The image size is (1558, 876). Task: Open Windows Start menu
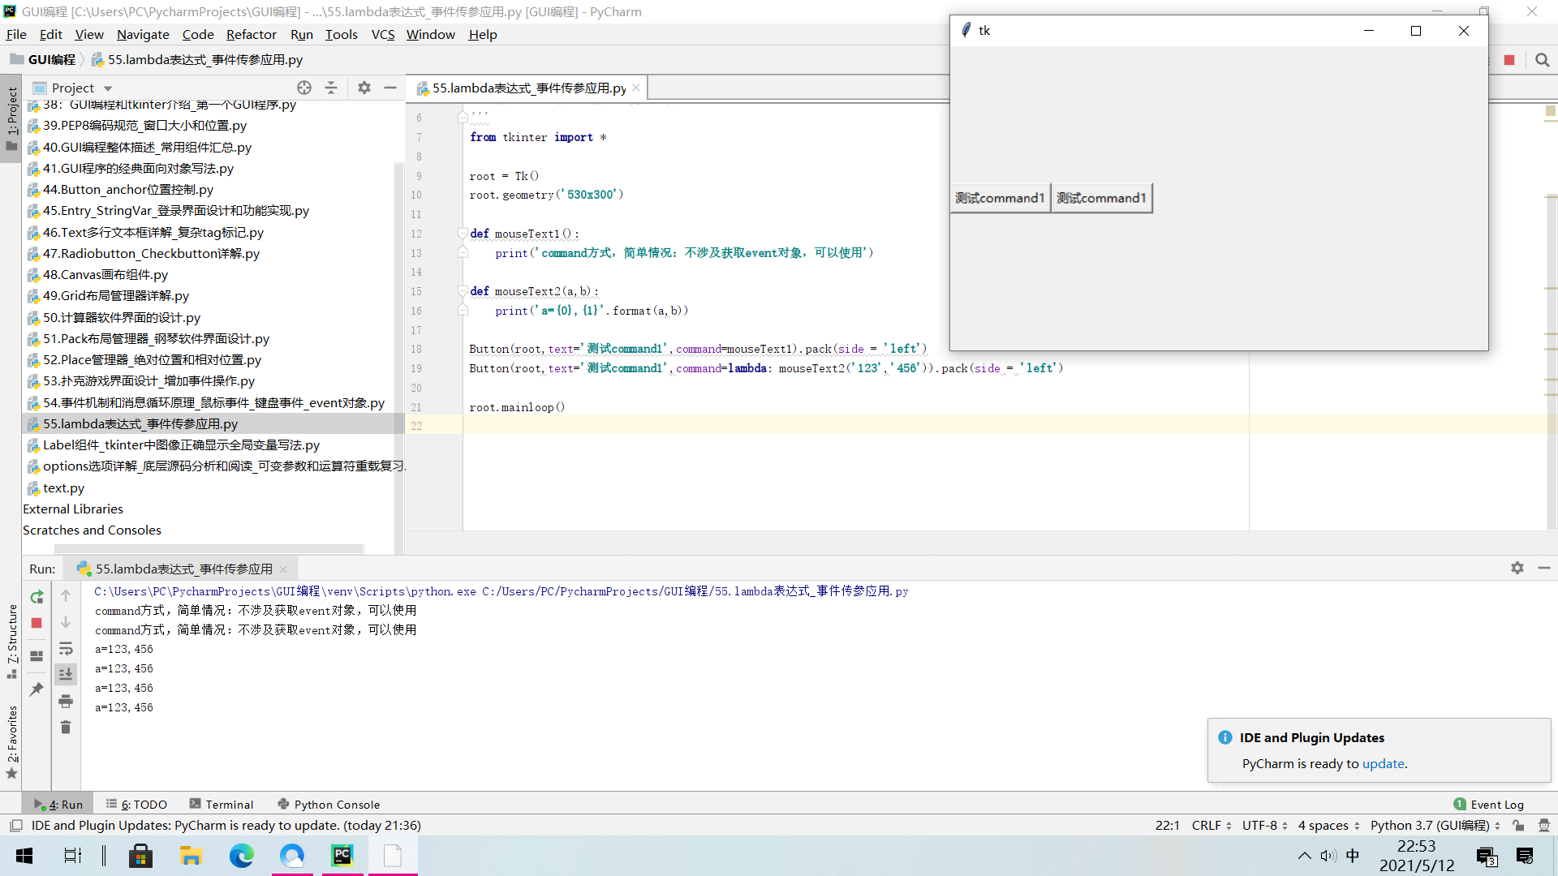click(24, 856)
